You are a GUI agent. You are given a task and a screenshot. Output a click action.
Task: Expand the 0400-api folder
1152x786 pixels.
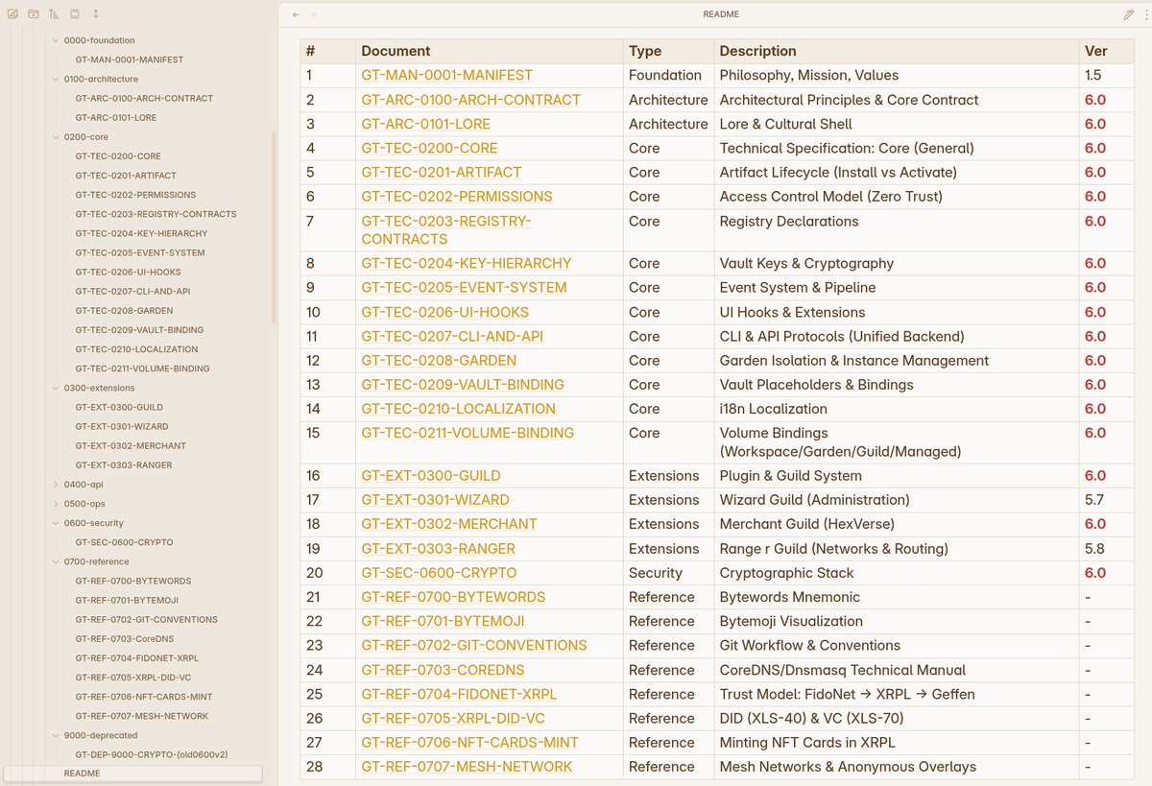pos(55,485)
